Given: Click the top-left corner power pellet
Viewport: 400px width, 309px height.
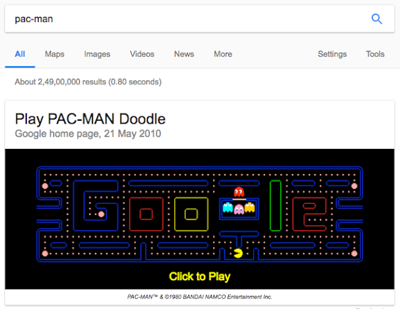Looking at the screenshot, I should point(45,186).
